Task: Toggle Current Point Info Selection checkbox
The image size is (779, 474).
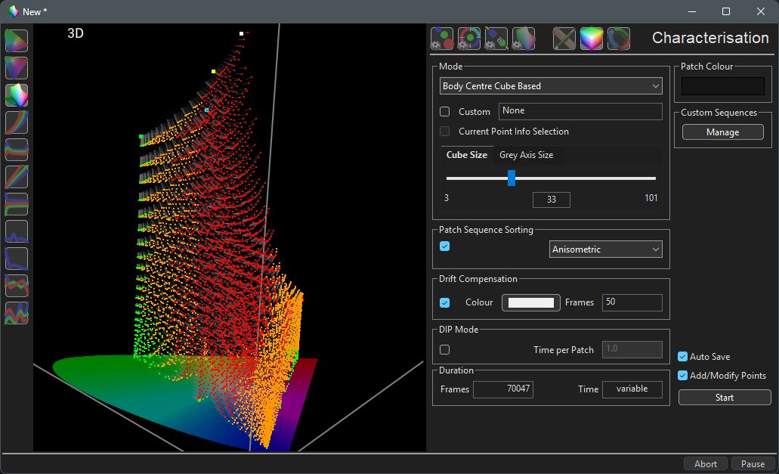Action: (444, 132)
